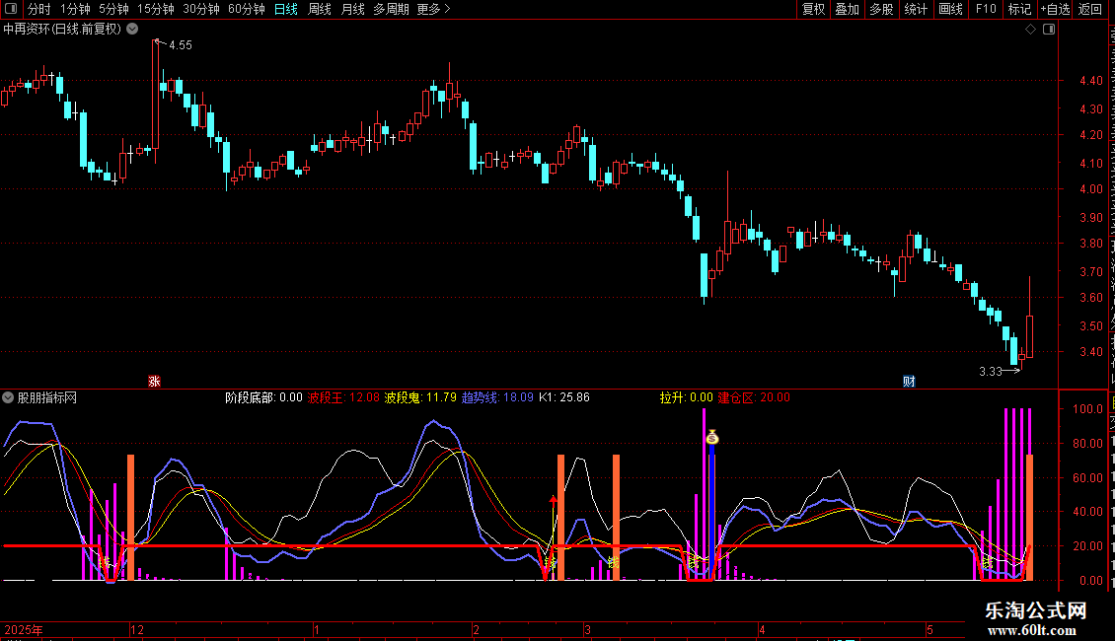Viewport: 1115px width, 641px height.
Task: Switch to 日线 daily chart
Action: coord(286,9)
